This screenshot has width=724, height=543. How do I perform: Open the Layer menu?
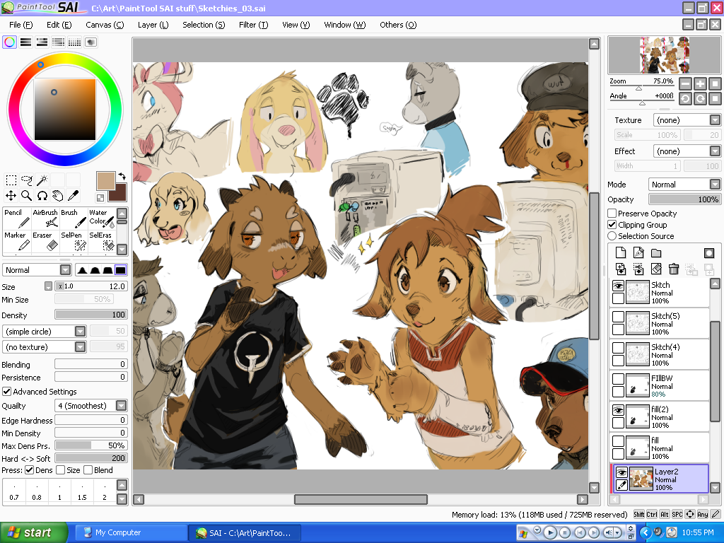pos(153,25)
